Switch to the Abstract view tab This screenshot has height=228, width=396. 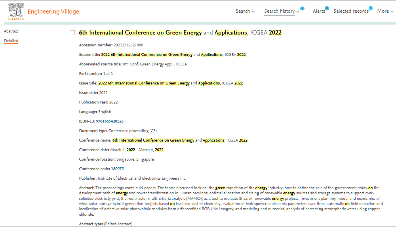click(x=11, y=31)
